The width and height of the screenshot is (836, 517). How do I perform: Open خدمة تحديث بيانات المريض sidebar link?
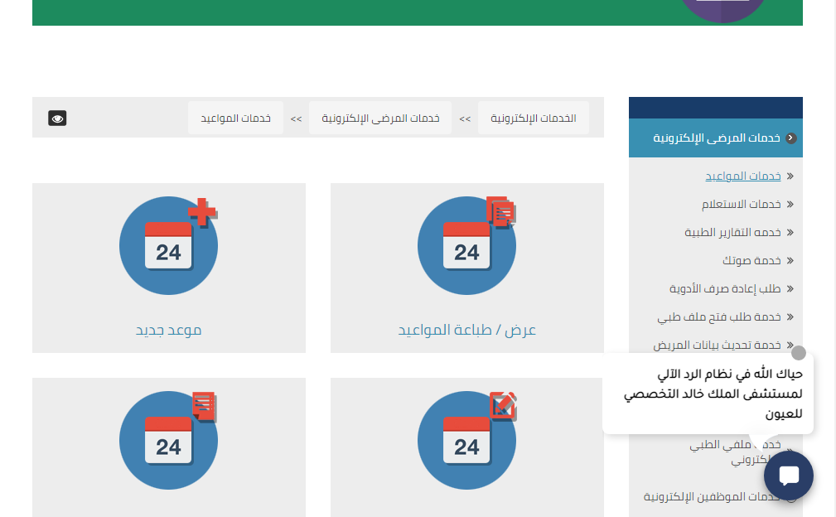tap(717, 345)
